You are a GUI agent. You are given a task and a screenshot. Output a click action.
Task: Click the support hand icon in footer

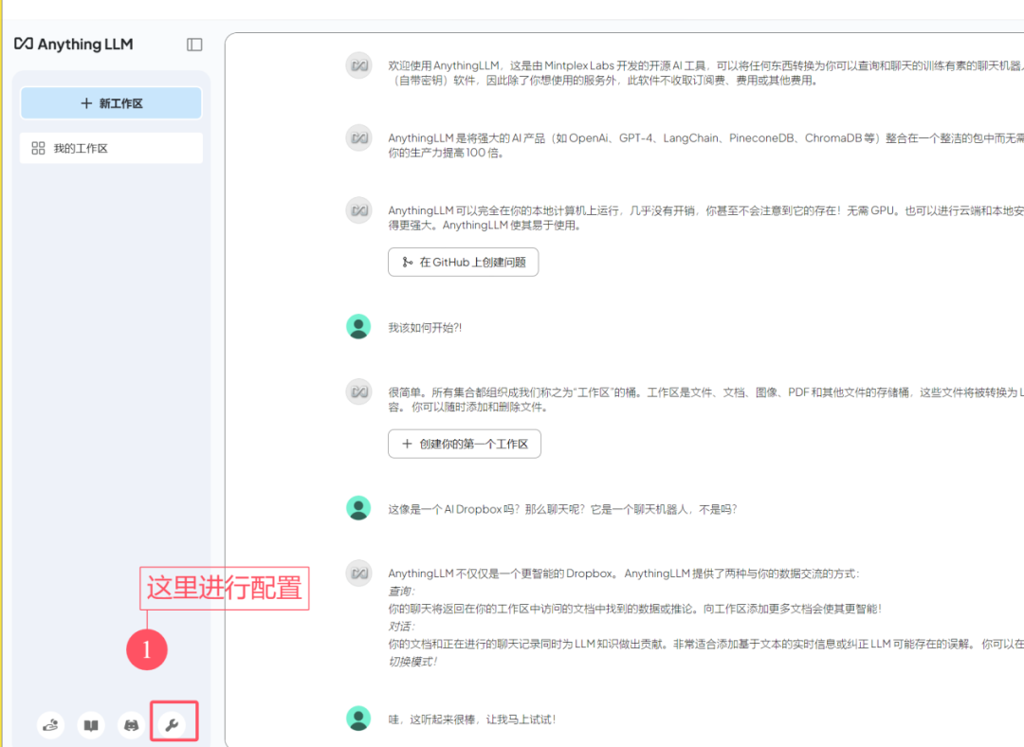[50, 725]
